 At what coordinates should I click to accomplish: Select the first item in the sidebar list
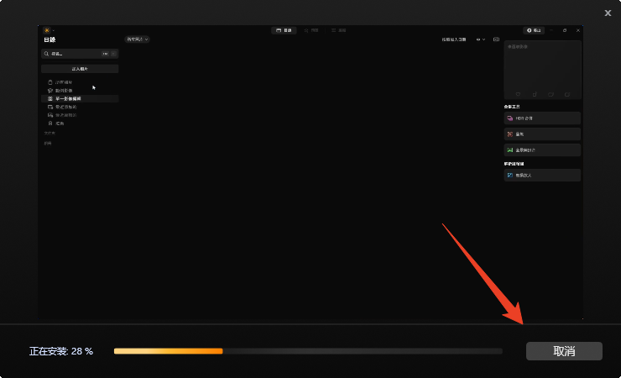tap(65, 82)
